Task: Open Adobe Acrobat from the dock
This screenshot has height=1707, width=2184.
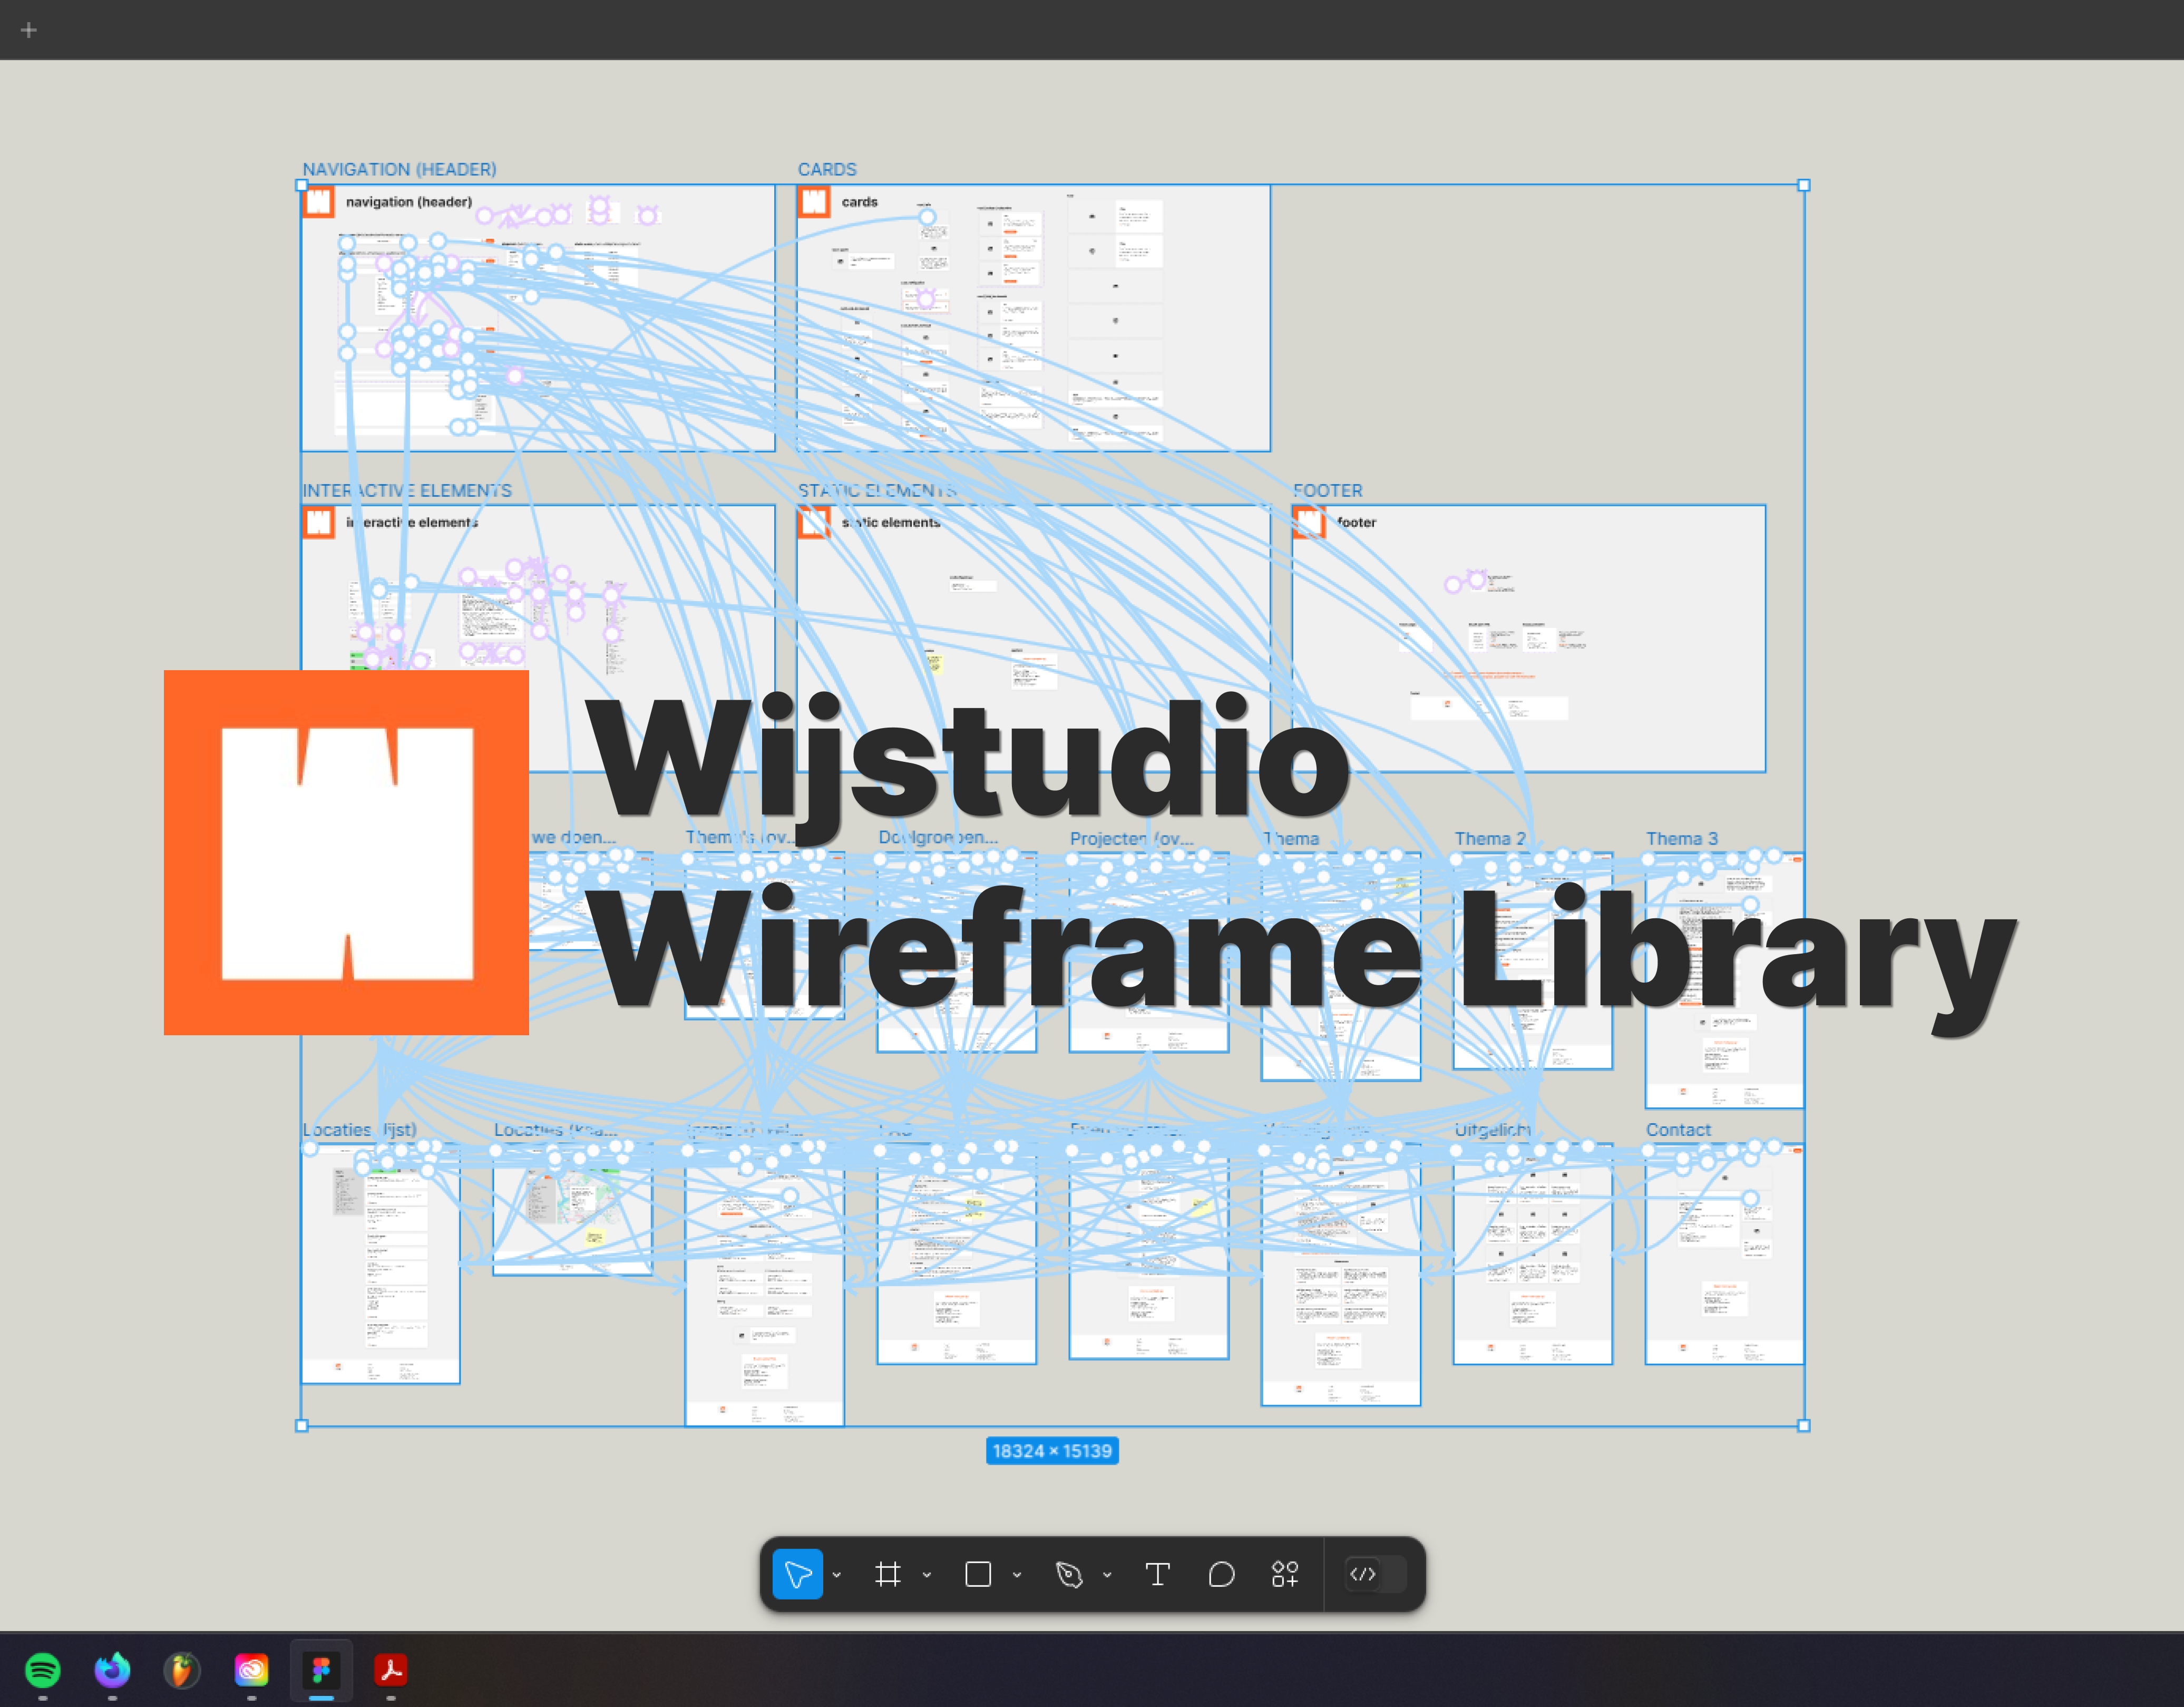Action: pos(391,1670)
